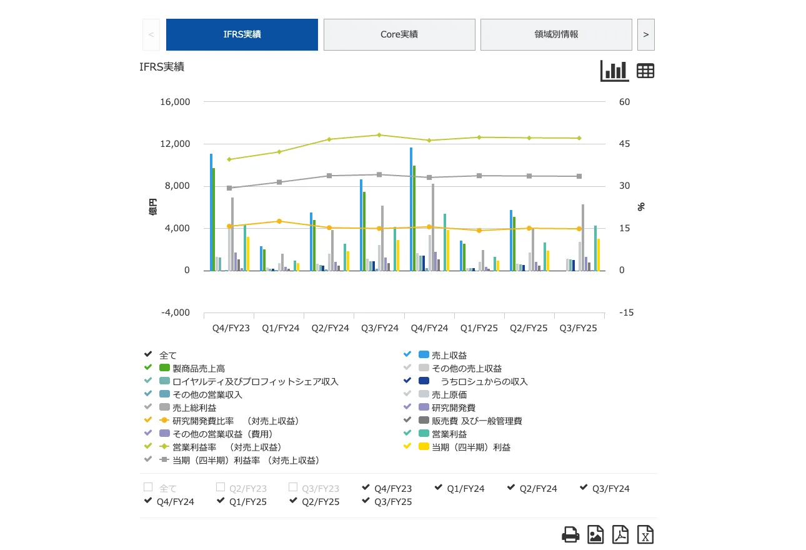This screenshot has height=550, width=806.
Task: Check the 全て periods checkbox
Action: tap(148, 487)
